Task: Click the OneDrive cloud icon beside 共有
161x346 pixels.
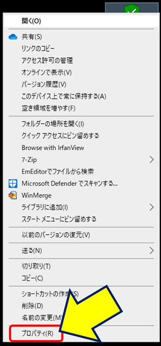Action: pyautogui.click(x=13, y=37)
